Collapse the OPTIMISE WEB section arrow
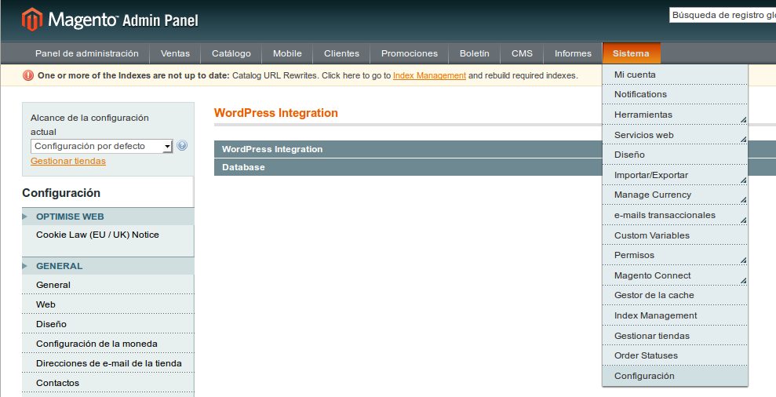776x397 pixels. pyautogui.click(x=25, y=217)
